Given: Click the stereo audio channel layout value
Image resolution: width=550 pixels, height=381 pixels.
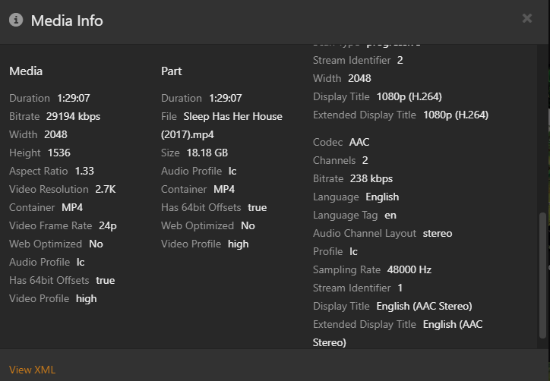Looking at the screenshot, I should pos(437,233).
